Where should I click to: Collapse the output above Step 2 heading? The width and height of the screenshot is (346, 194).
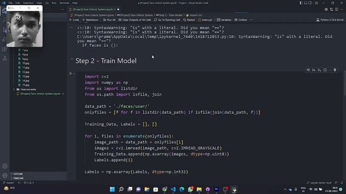tap(71, 27)
